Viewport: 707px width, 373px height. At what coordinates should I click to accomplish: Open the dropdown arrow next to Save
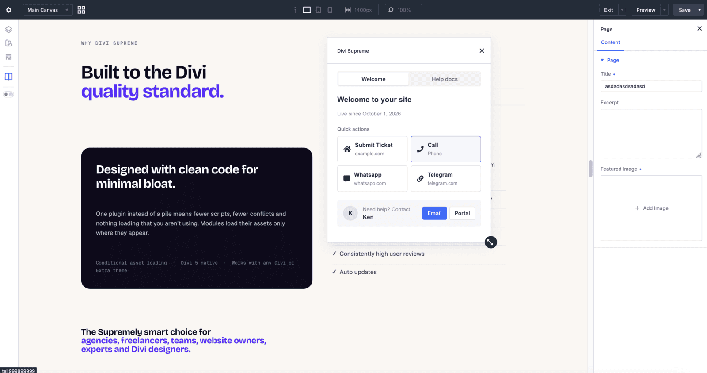(699, 10)
